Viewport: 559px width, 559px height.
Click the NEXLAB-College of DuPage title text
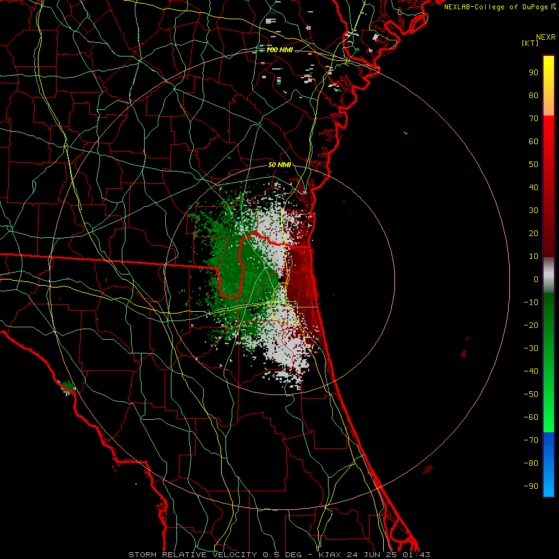pos(496,7)
